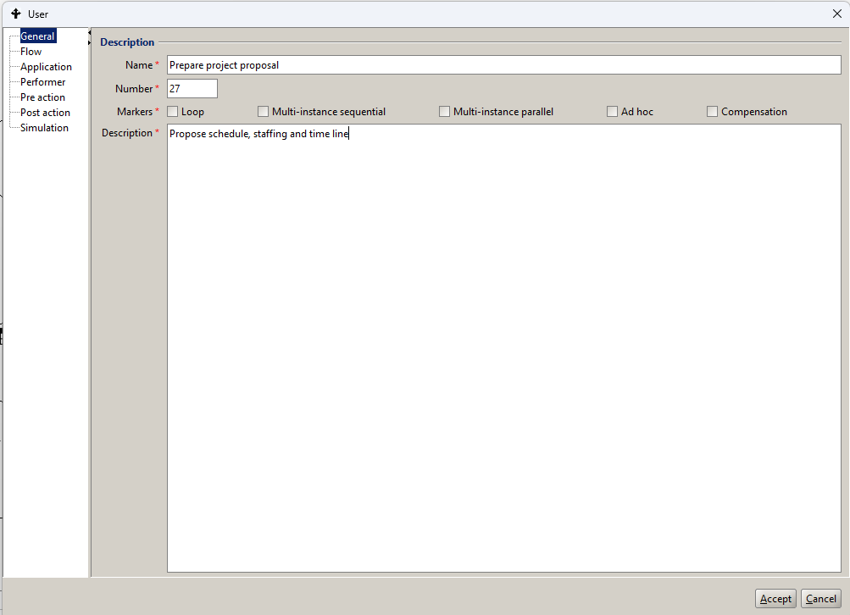Select the Application tree entry
This screenshot has height=615, width=850.
[x=46, y=67]
